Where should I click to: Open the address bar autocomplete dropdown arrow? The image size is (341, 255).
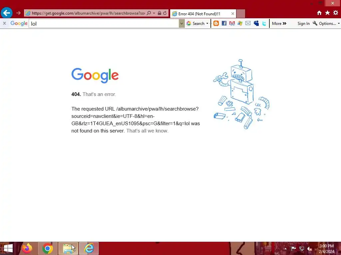click(x=154, y=13)
